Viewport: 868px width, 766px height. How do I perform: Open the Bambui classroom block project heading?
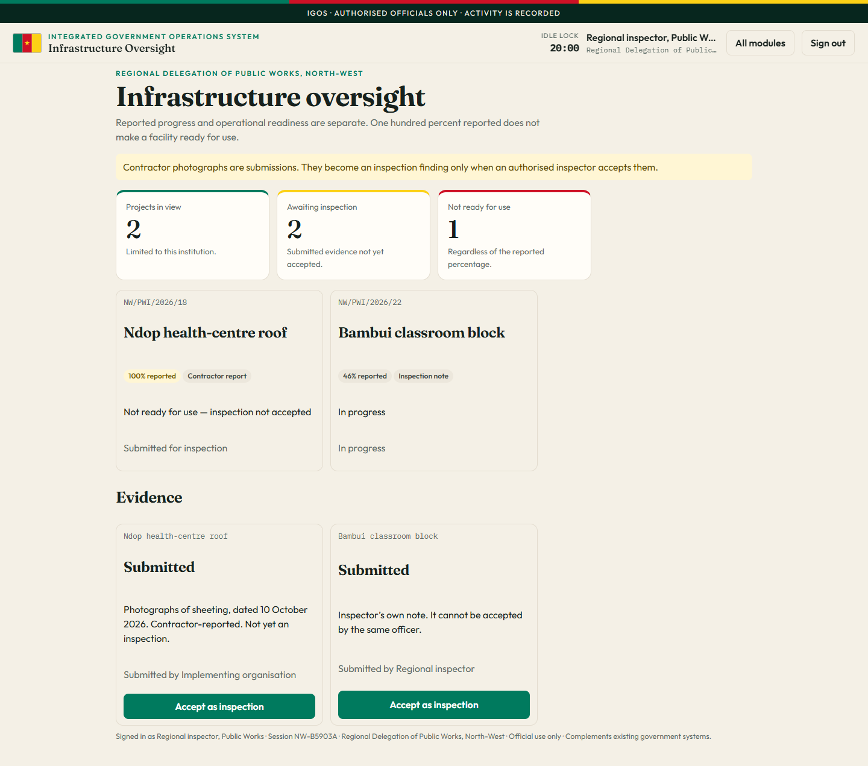[422, 333]
